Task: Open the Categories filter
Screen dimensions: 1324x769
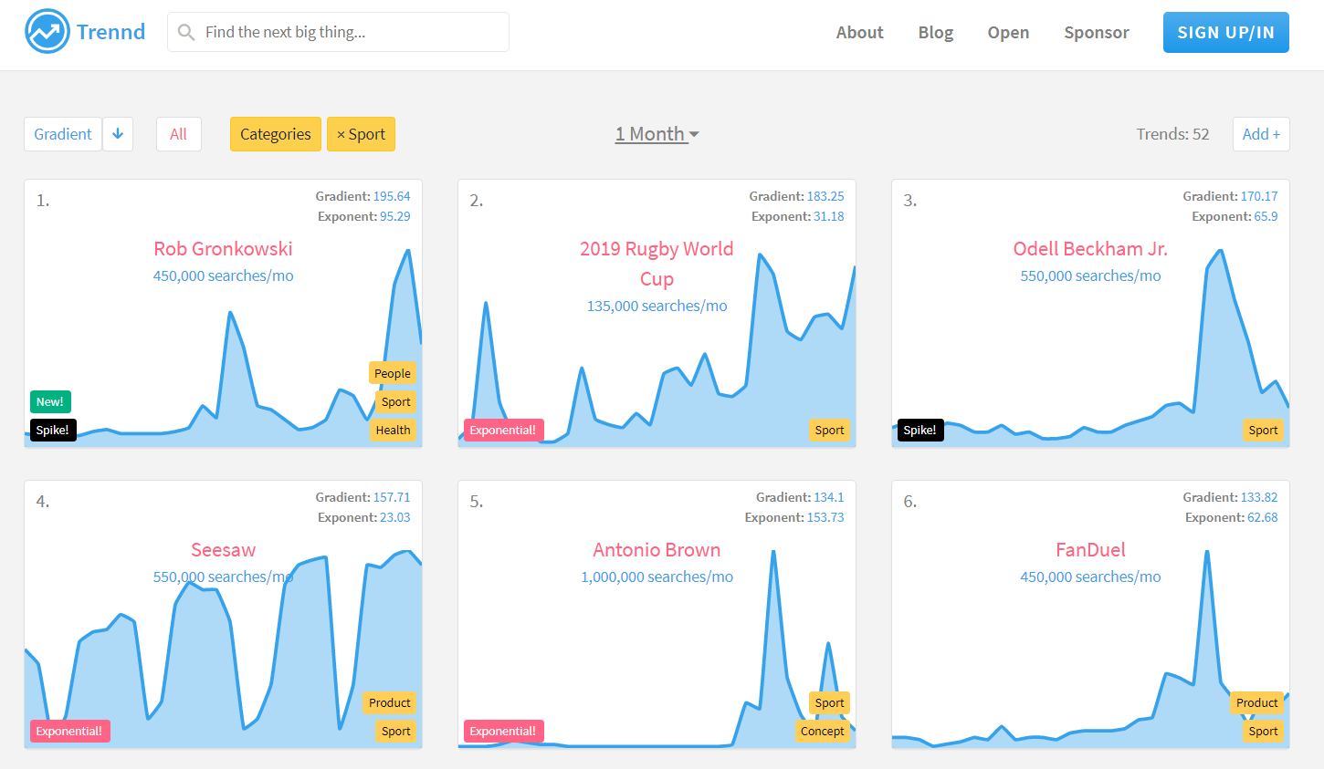Action: [276, 134]
